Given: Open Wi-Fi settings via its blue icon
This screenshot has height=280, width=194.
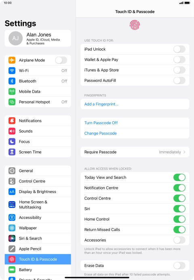Looking at the screenshot, I should (x=12, y=70).
